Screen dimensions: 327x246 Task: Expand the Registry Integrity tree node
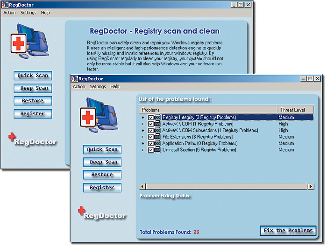pos(142,118)
